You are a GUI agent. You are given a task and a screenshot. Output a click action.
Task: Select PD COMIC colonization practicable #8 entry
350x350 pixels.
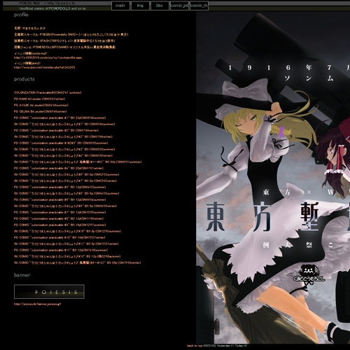point(59,218)
